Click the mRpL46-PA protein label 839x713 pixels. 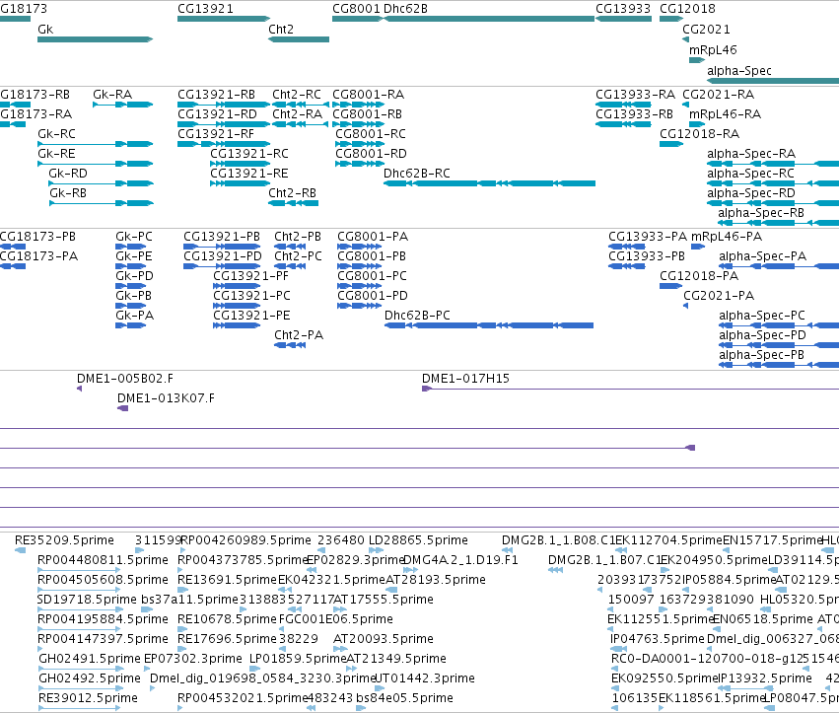point(727,236)
